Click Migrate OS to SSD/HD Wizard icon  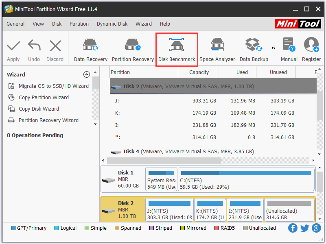tap(11, 86)
